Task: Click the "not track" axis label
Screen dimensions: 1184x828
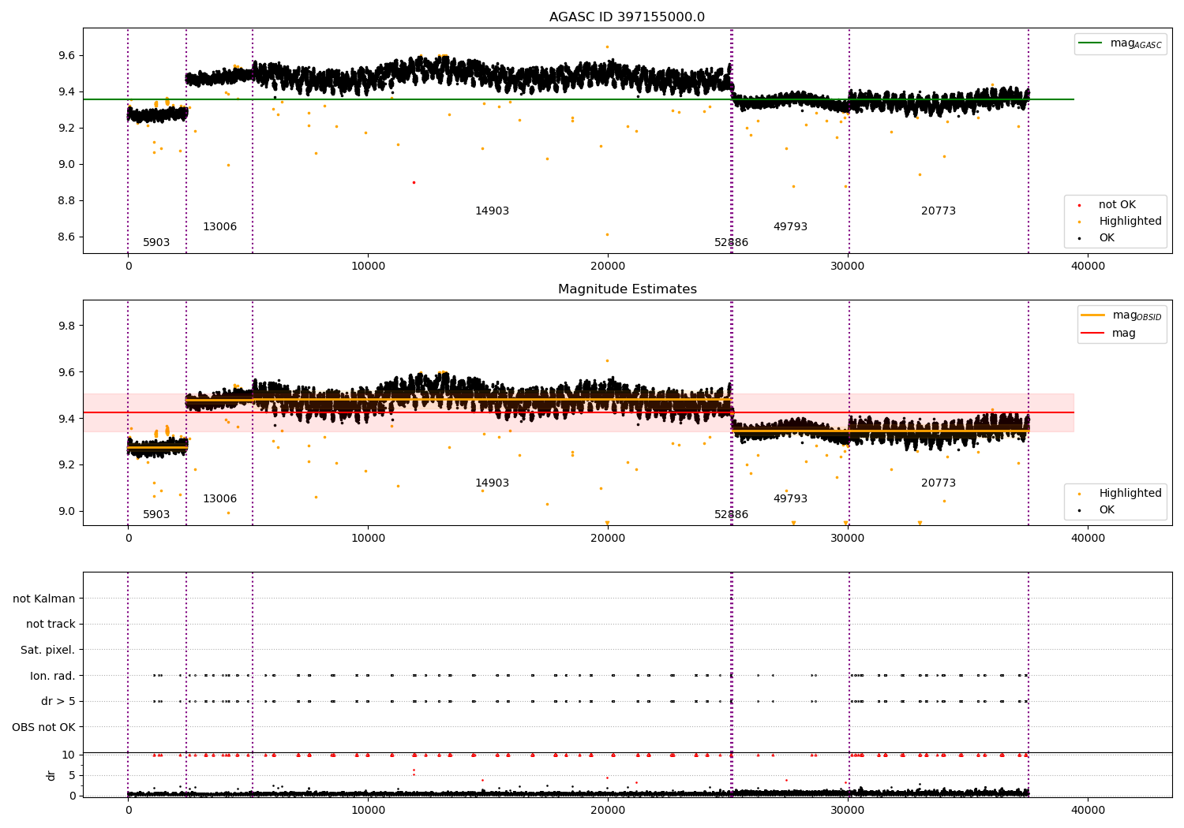Action: pyautogui.click(x=51, y=624)
